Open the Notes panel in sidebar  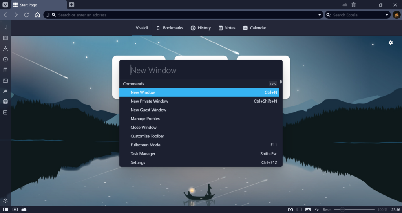click(5, 70)
